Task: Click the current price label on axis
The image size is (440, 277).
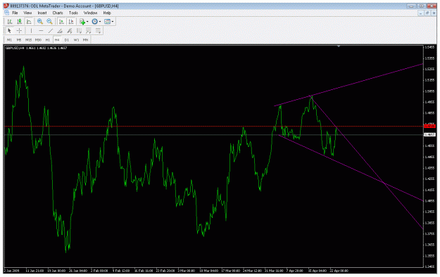Action: 430,134
